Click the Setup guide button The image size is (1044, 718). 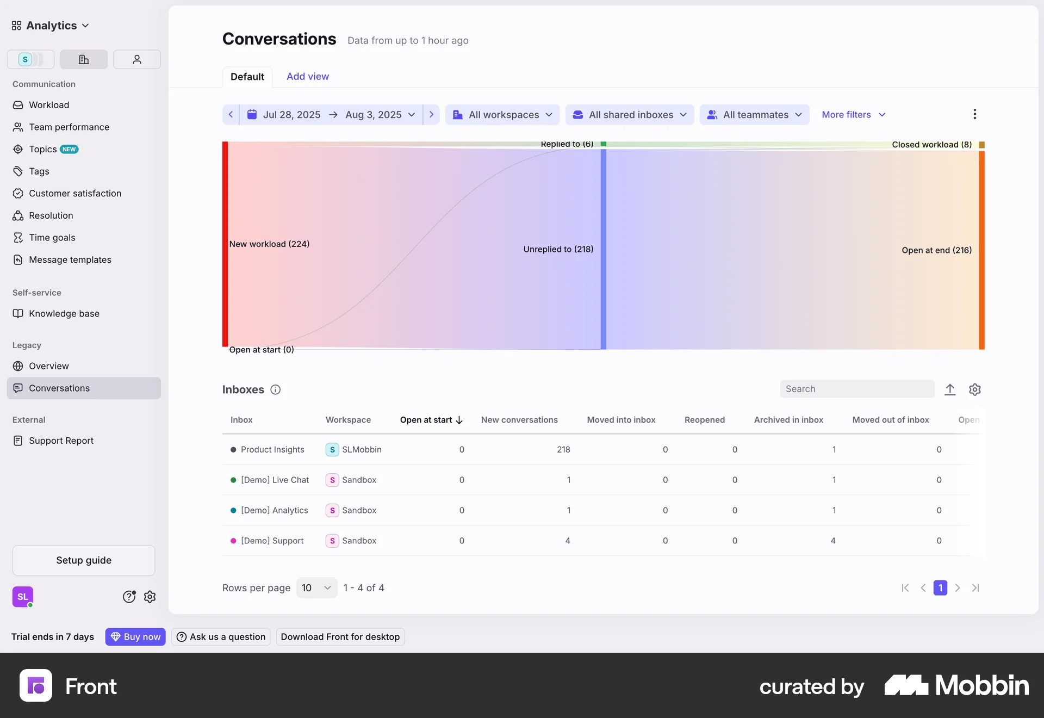coord(83,560)
